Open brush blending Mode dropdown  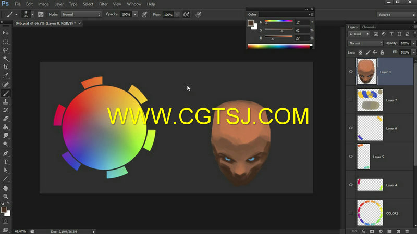pyautogui.click(x=81, y=15)
